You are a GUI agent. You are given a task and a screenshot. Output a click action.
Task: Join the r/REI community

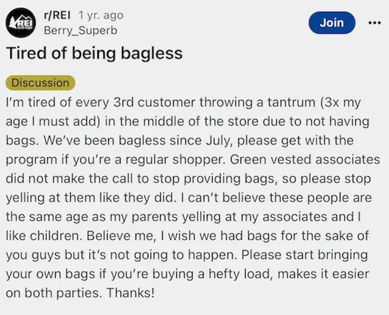click(x=331, y=22)
